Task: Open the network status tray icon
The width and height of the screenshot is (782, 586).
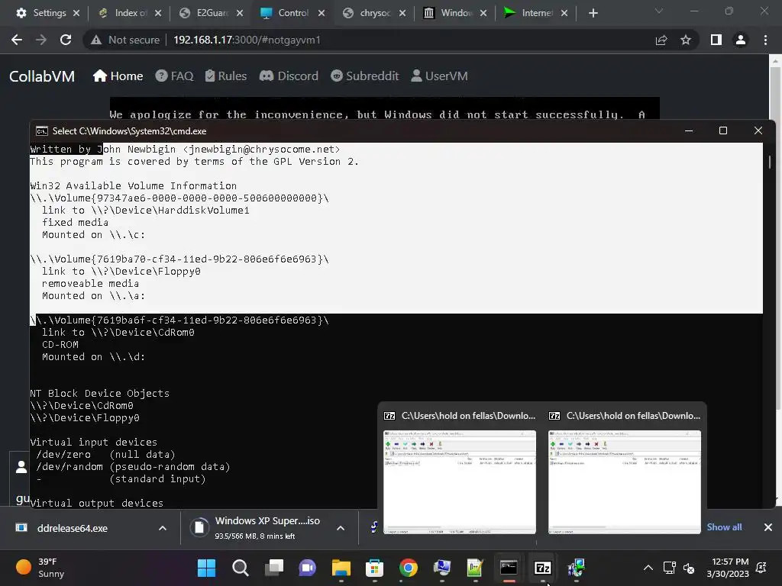Action: coord(669,568)
